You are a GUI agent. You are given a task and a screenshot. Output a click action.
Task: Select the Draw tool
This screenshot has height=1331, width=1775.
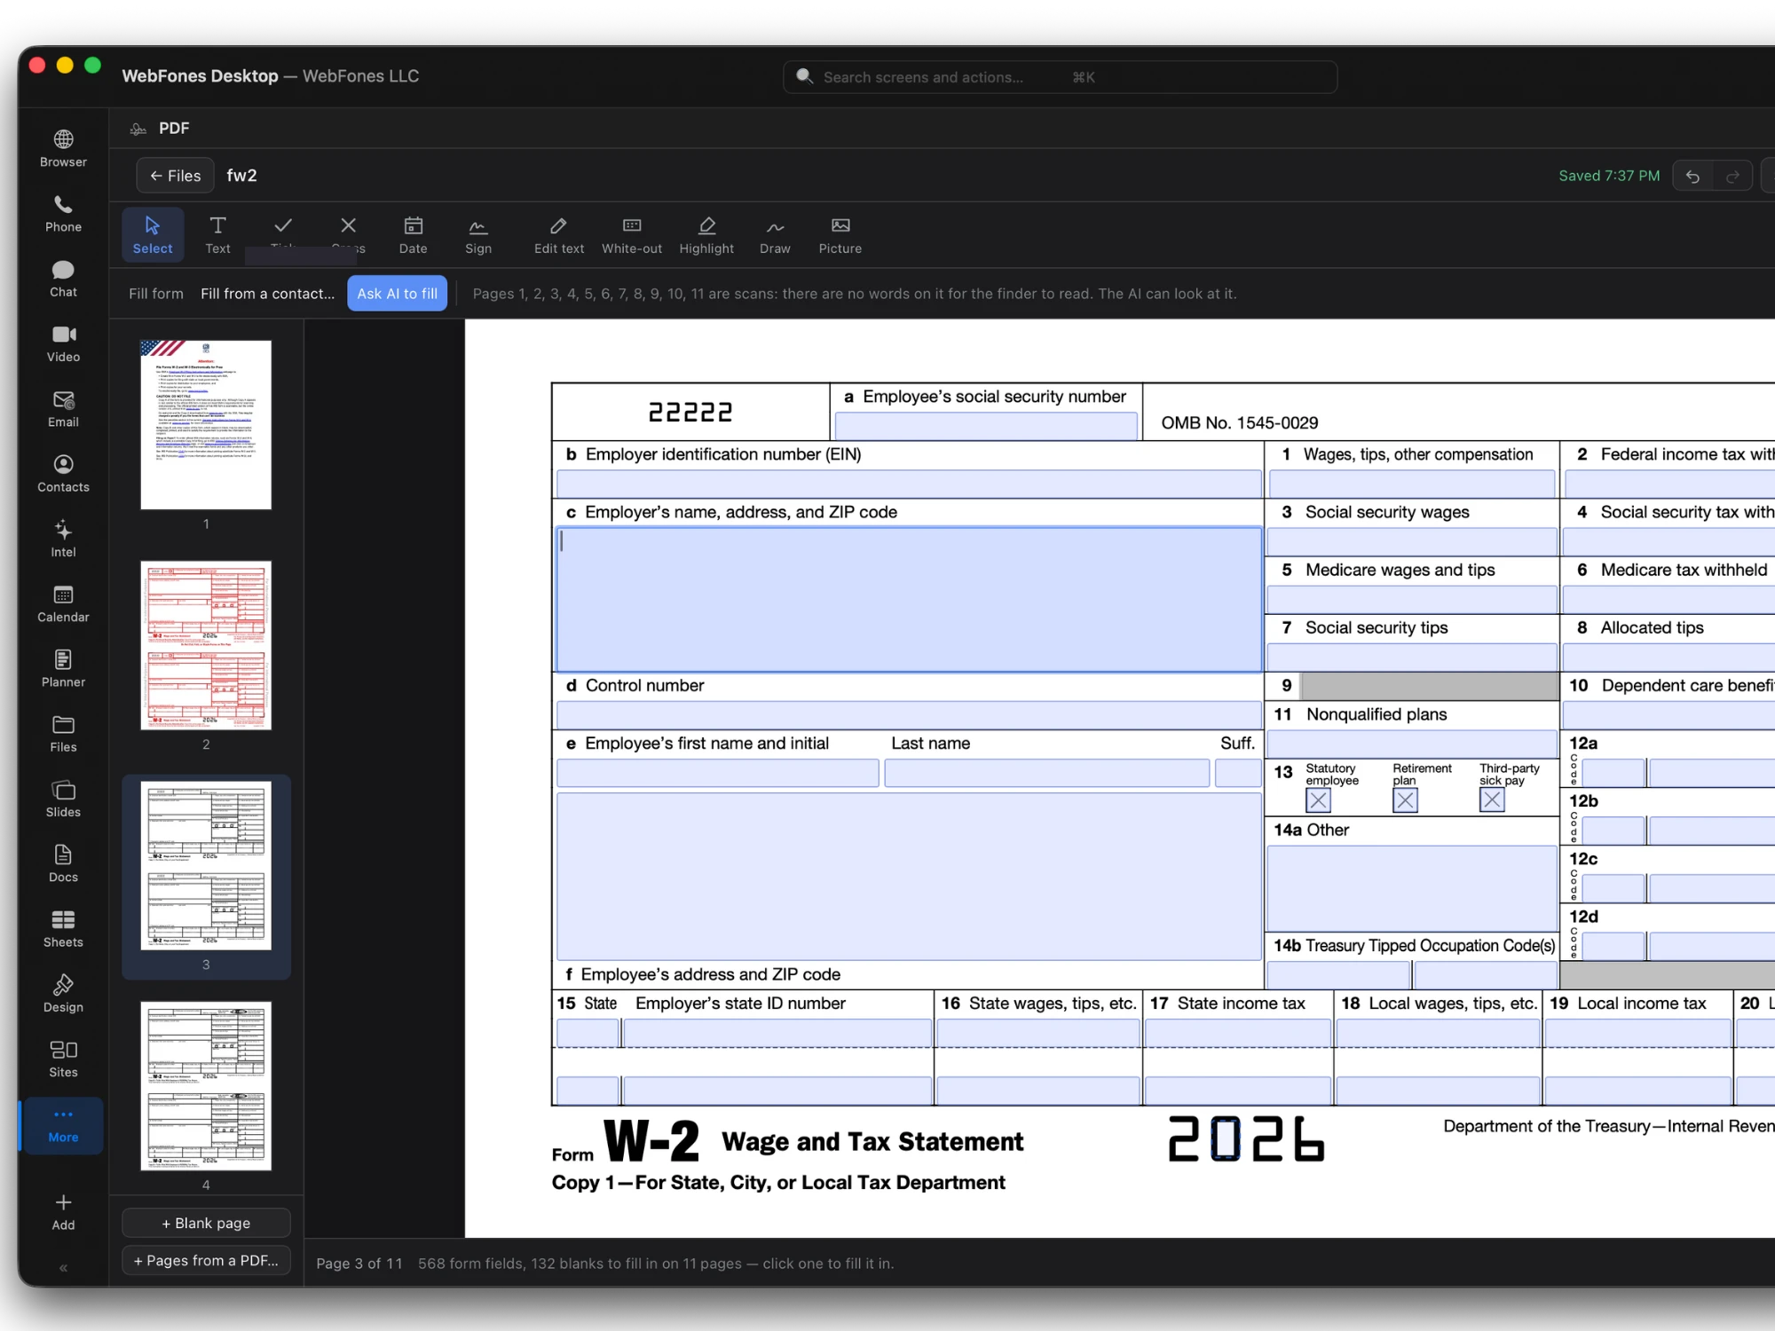click(775, 235)
